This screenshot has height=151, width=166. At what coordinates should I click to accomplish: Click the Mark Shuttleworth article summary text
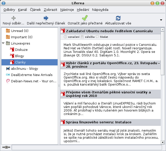click(110, 50)
